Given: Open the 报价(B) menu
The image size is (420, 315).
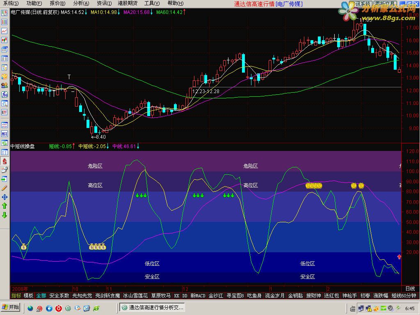Looking at the screenshot, I should coord(57,3).
